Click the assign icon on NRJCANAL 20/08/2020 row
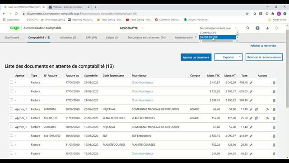289x163 pixels. 267,109
